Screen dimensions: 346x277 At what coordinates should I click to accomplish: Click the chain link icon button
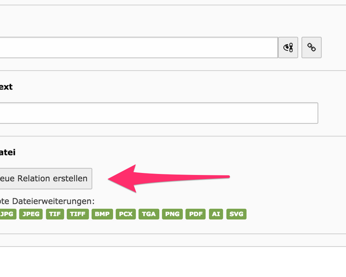point(311,48)
